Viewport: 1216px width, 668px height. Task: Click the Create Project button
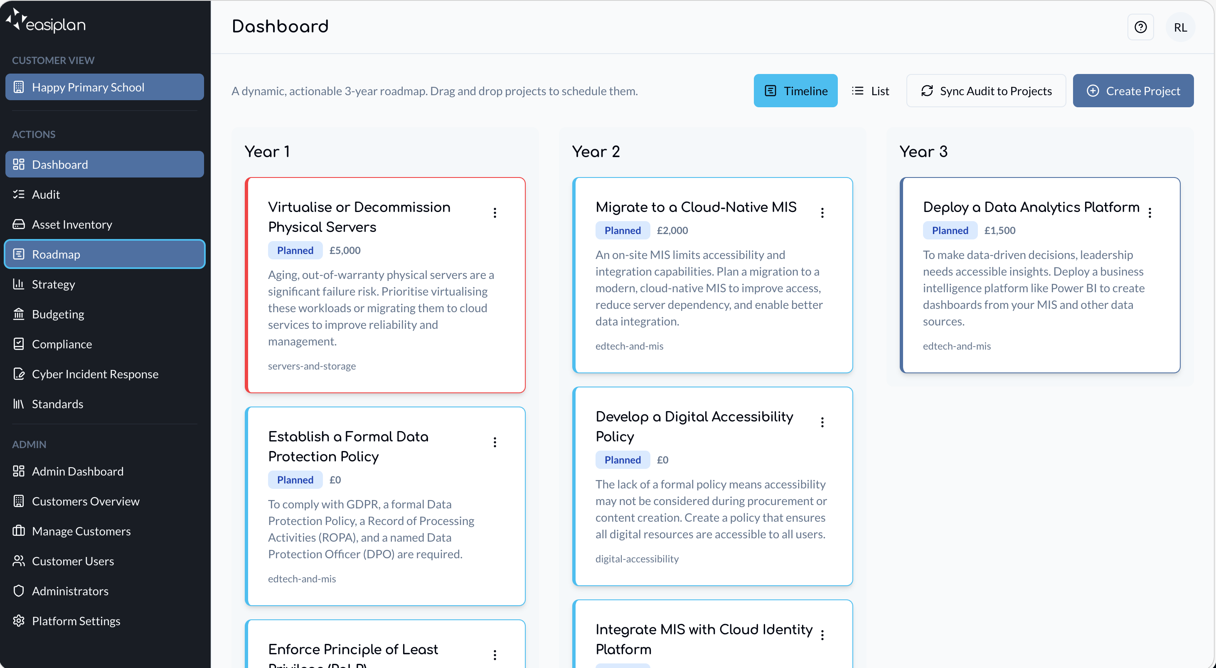coord(1133,91)
